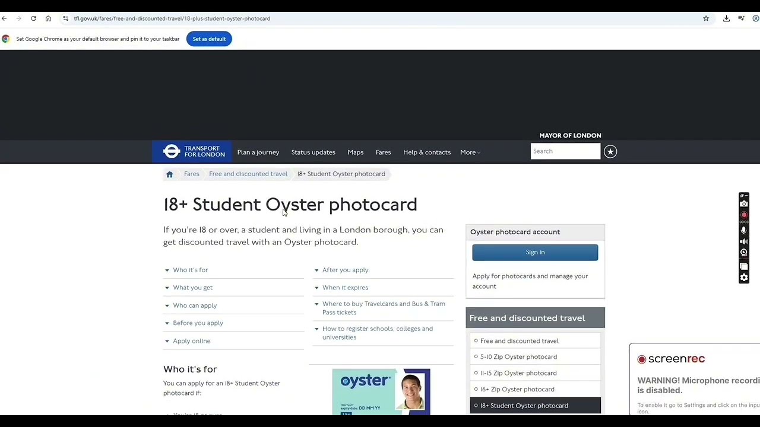Expand the More dropdown in navigation

[470, 152]
